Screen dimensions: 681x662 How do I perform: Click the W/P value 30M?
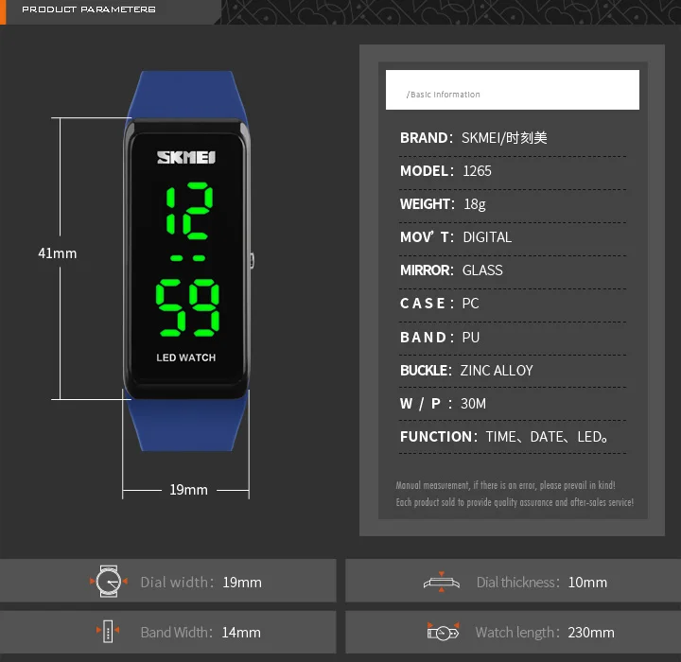[473, 404]
